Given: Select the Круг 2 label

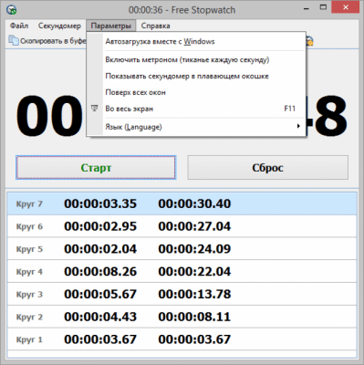Looking at the screenshot, I should click(29, 317).
